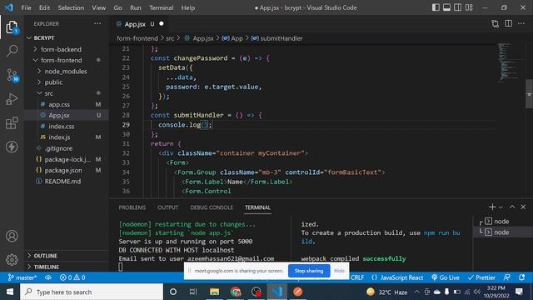The width and height of the screenshot is (533, 300).
Task: Open notifications bell in status bar
Action: point(522,277)
